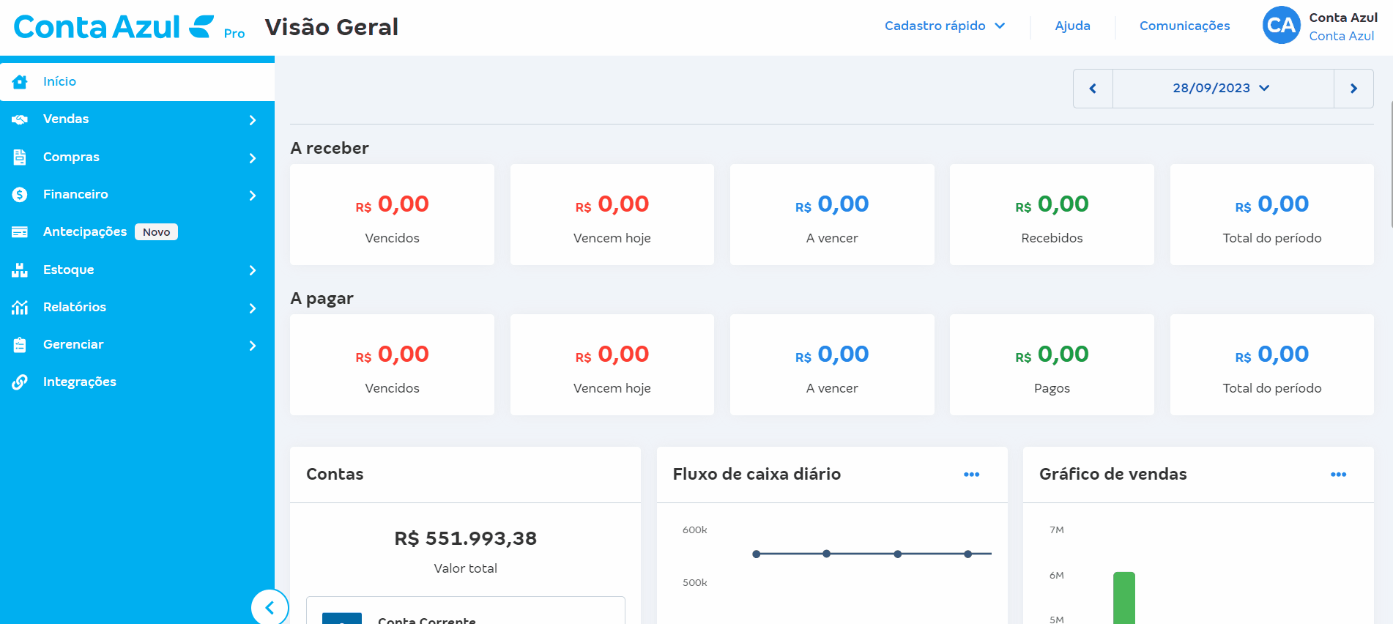Select Vendas menu item
Screen dimensions: 1393x624
tap(137, 119)
